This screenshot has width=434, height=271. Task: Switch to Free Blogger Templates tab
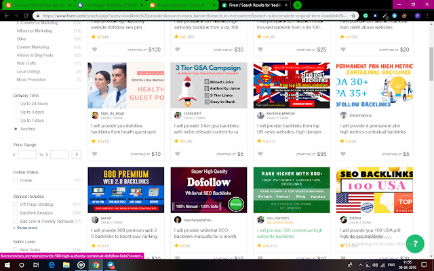(x=111, y=5)
